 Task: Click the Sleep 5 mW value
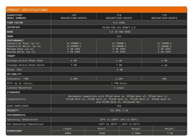pyautogui.click(x=119, y=69)
